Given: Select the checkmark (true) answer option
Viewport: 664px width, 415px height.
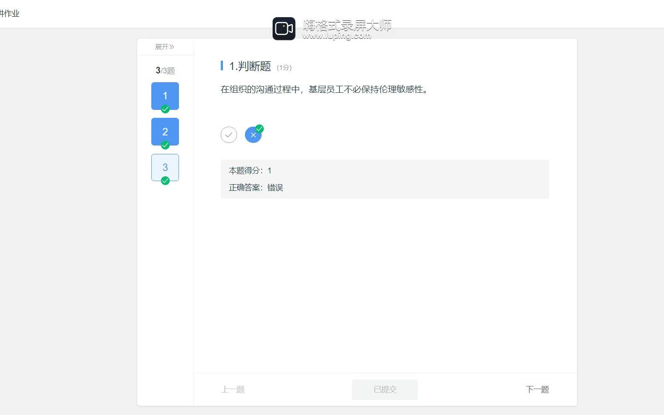Looking at the screenshot, I should click(x=229, y=135).
